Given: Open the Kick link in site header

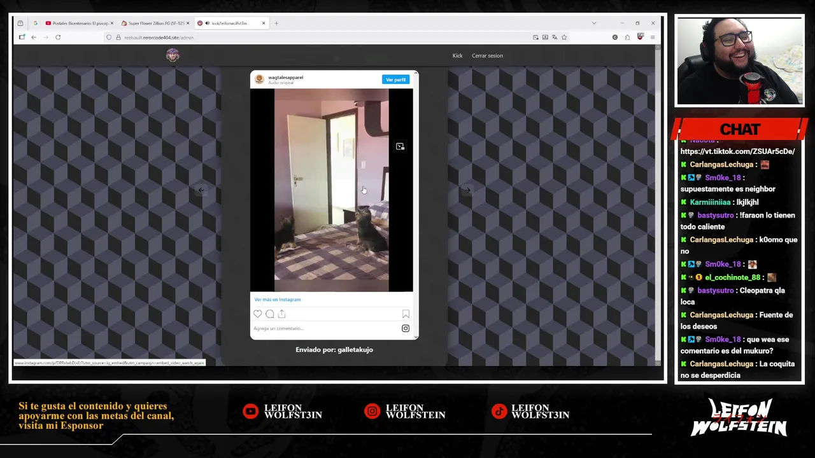Looking at the screenshot, I should pos(457,55).
